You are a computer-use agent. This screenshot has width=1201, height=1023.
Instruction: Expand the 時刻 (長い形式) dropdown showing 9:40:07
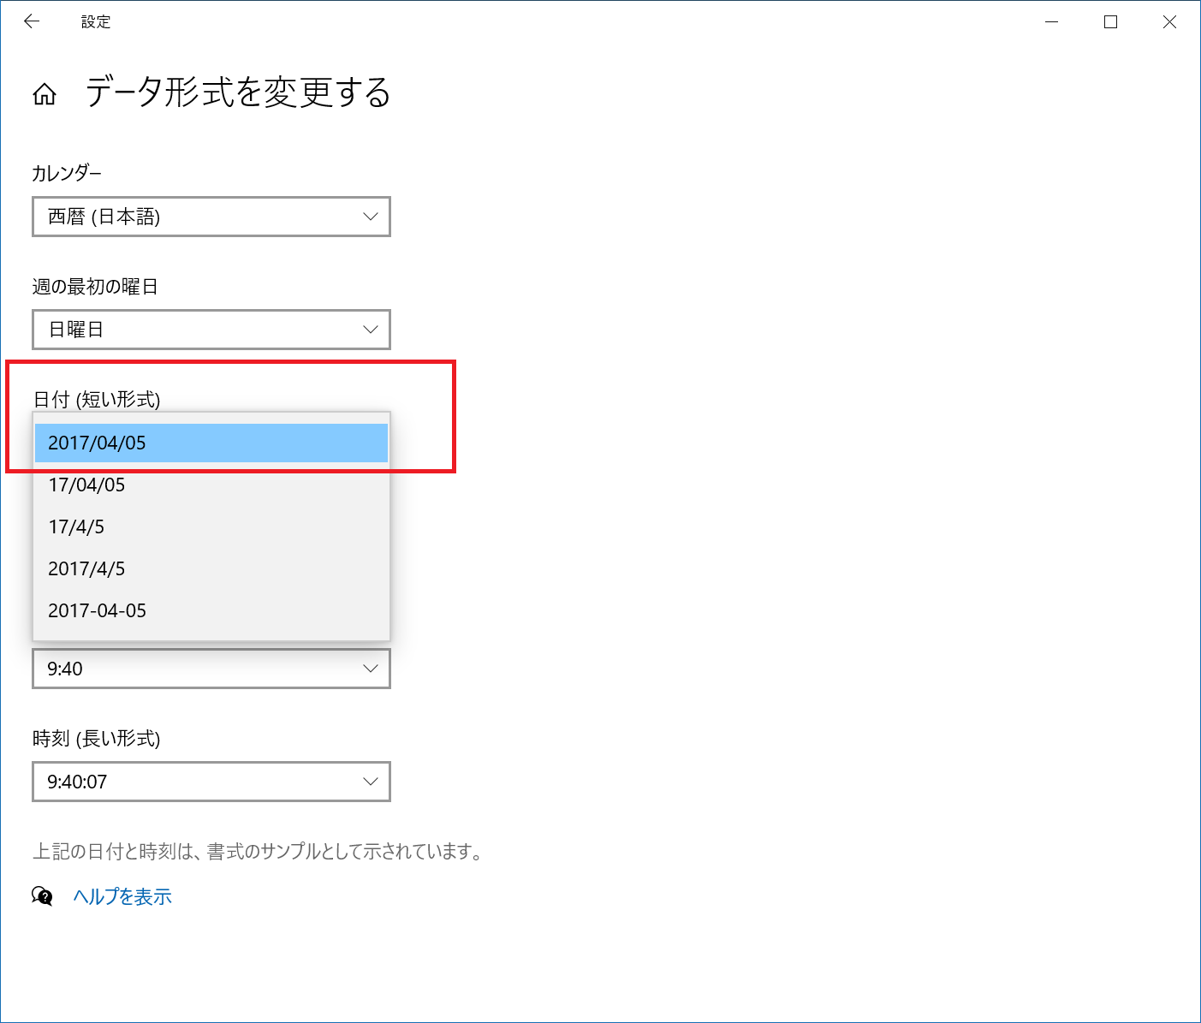click(211, 782)
